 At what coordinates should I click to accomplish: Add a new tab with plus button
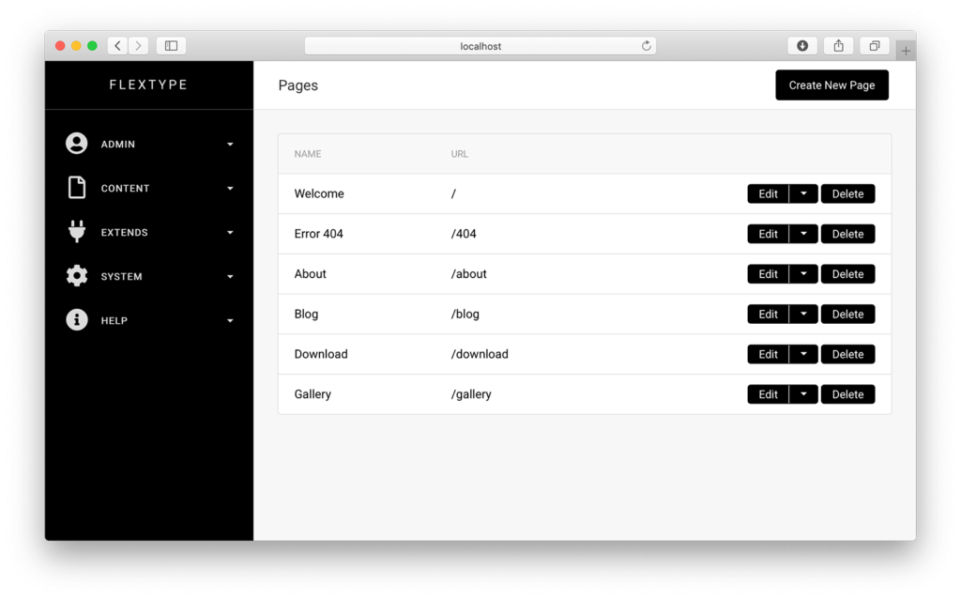(x=906, y=51)
